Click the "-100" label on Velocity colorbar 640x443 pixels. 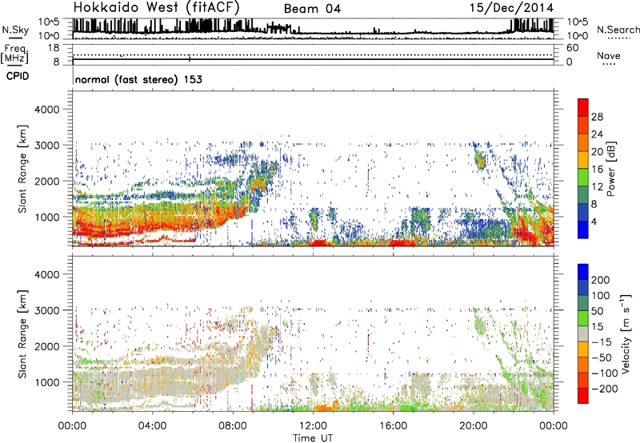pyautogui.click(x=605, y=373)
